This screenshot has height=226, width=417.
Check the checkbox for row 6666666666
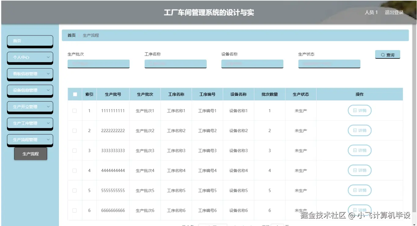tap(74, 210)
